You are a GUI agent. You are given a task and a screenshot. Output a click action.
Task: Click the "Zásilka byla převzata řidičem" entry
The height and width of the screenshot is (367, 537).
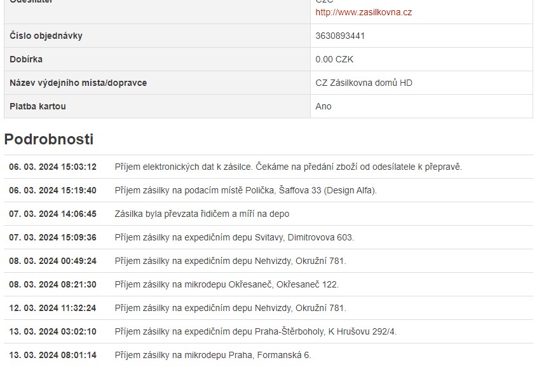(x=201, y=214)
